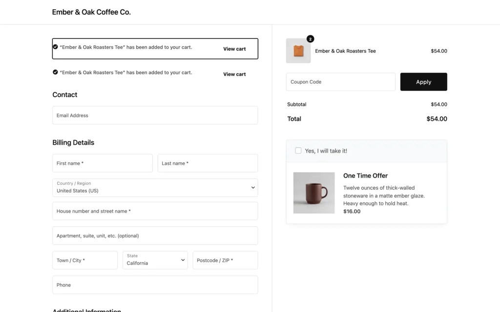Click the Town / City field
Image resolution: width=500 pixels, height=312 pixels.
(85, 260)
